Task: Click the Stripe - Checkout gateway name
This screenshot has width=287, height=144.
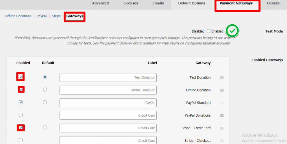Action: point(198,141)
